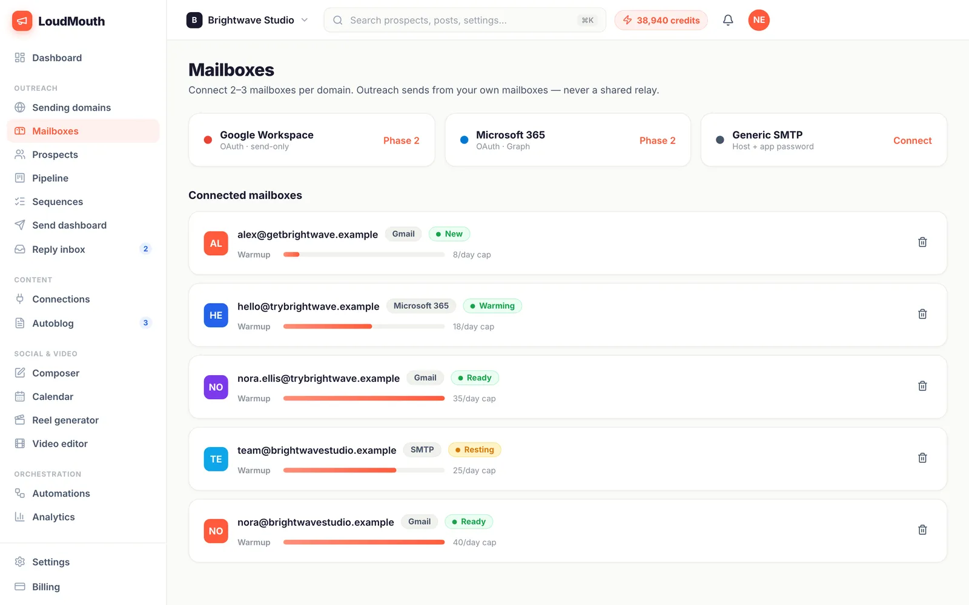This screenshot has height=605, width=969.
Task: Focus the search prospects, posts, settings field
Action: point(465,20)
